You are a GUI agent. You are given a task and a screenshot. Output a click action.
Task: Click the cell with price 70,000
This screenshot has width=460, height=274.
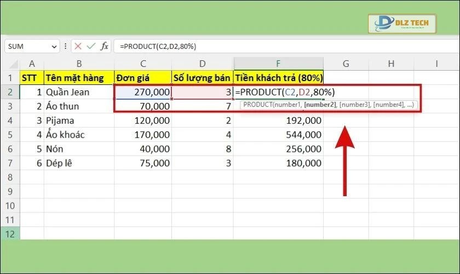click(143, 106)
